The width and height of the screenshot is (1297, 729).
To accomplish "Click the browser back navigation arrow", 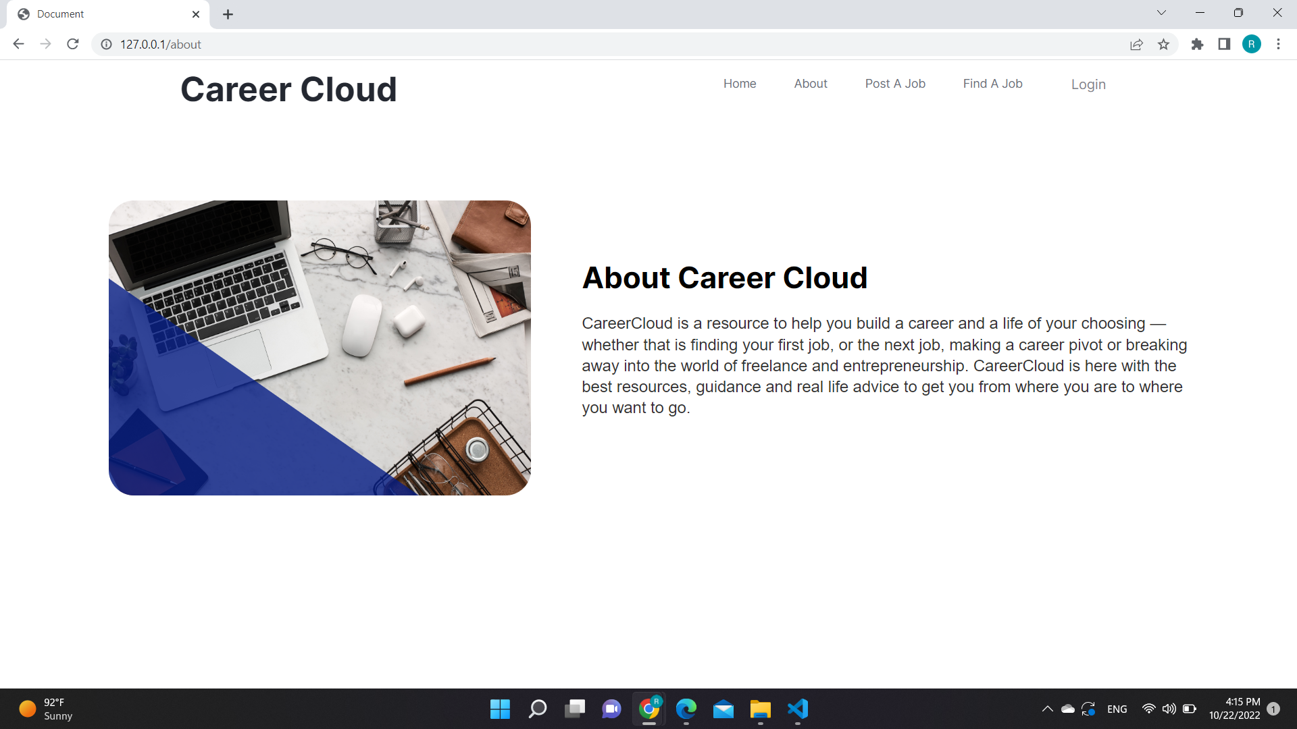I will 18,44.
